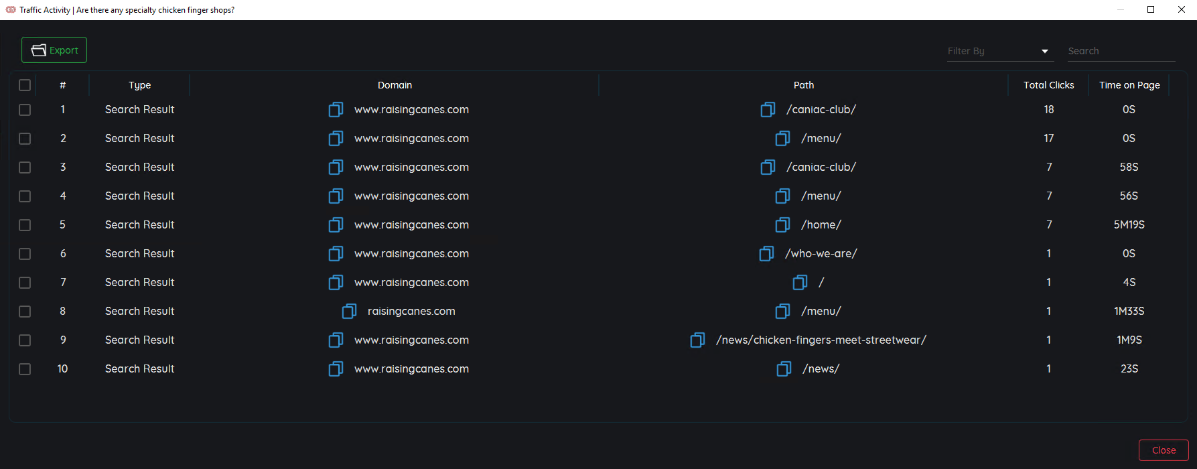Select the 58S time value

(x=1129, y=167)
